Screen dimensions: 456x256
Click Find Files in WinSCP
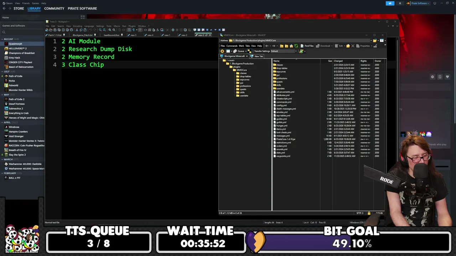click(x=307, y=46)
